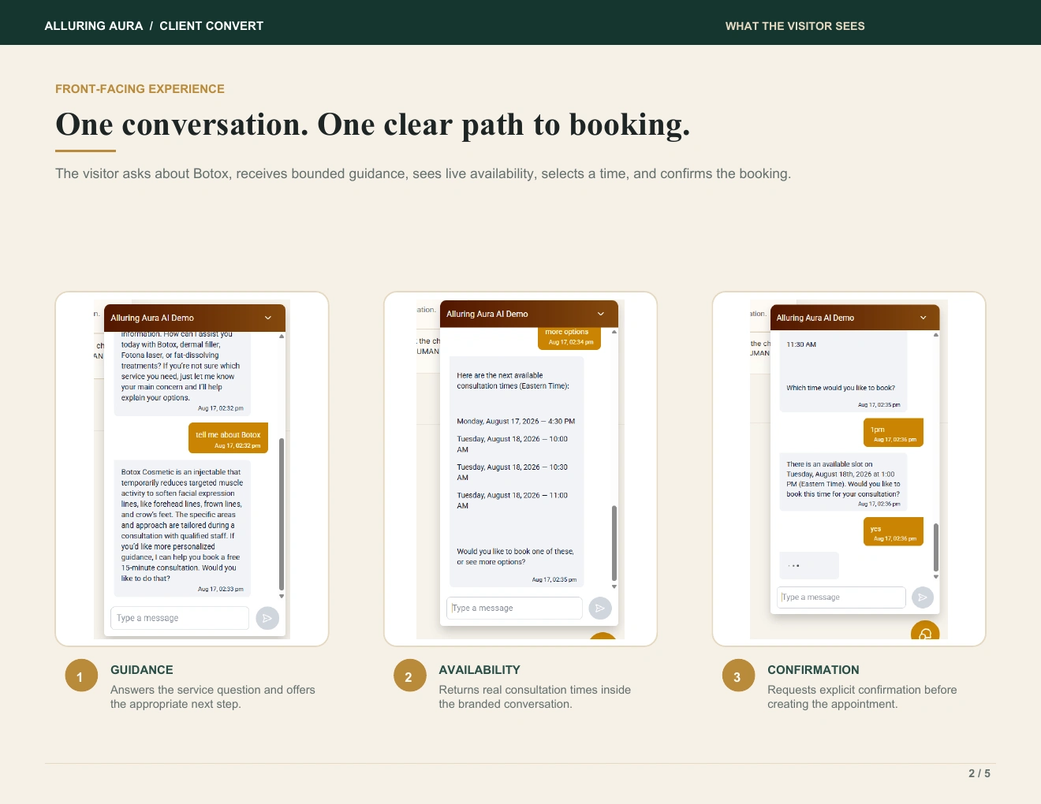
Task: Click message input in Availability chat
Action: [x=514, y=608]
